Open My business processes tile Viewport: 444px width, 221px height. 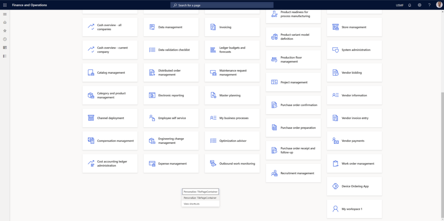point(232,118)
